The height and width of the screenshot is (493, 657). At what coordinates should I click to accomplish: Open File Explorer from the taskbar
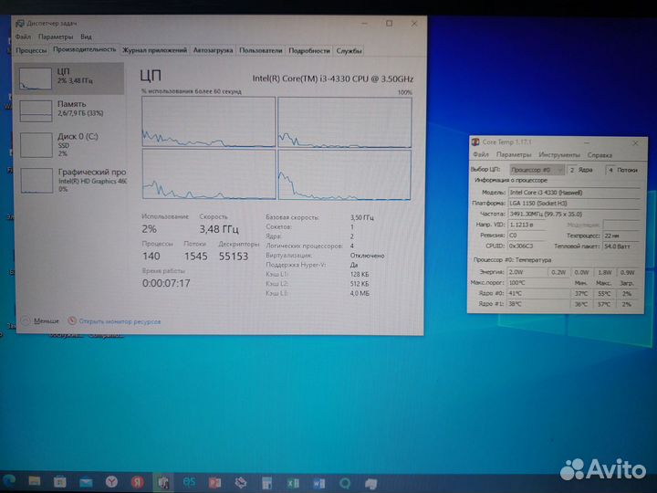(x=35, y=481)
